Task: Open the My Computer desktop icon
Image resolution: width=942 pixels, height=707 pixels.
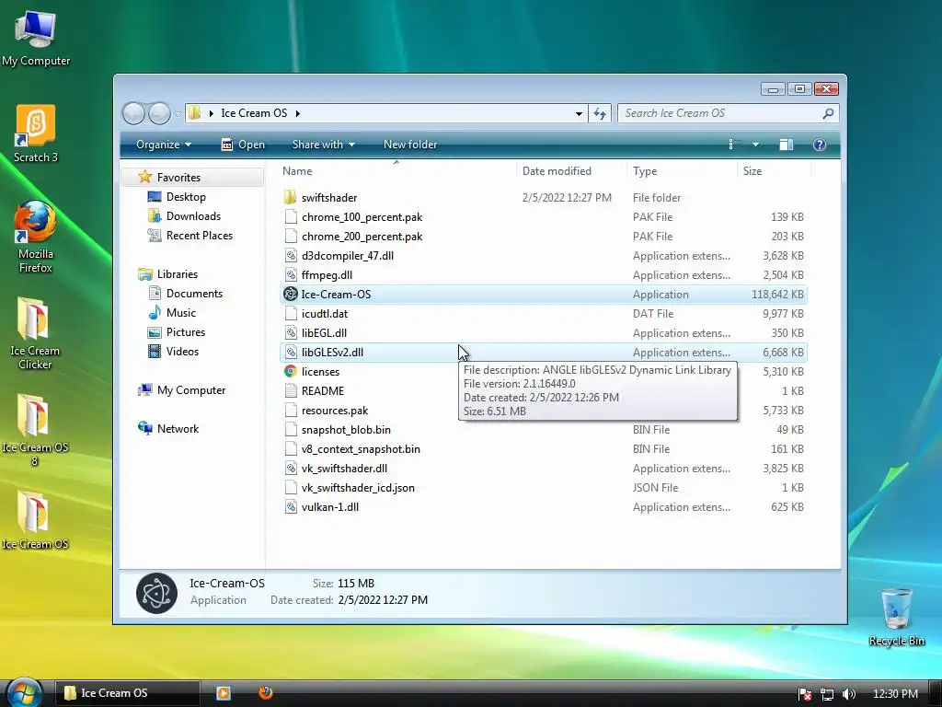Action: (x=36, y=37)
